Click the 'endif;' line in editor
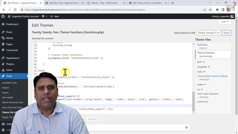 (x=42, y=71)
